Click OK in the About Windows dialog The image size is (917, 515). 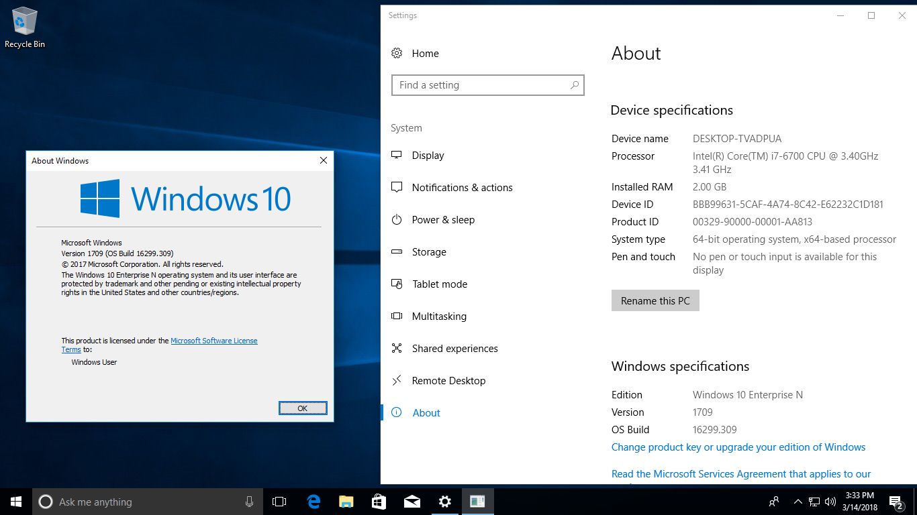point(303,408)
